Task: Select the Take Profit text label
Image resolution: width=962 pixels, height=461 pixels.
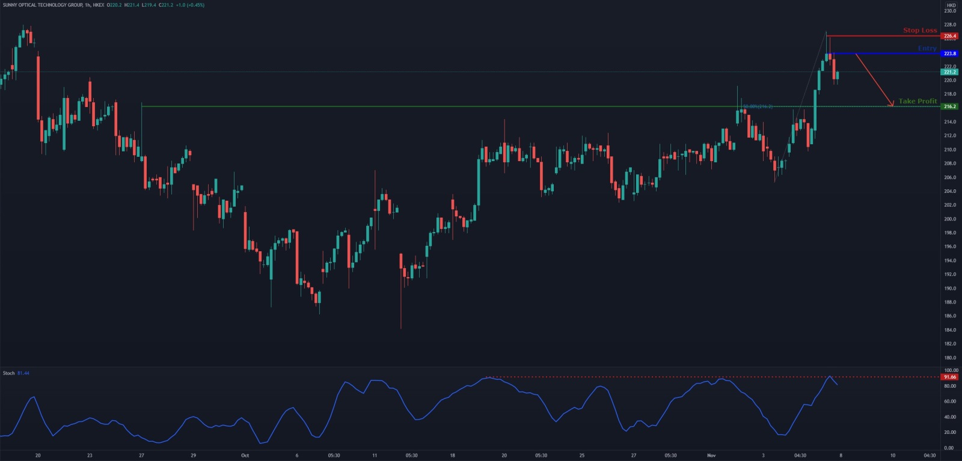Action: pyautogui.click(x=918, y=101)
